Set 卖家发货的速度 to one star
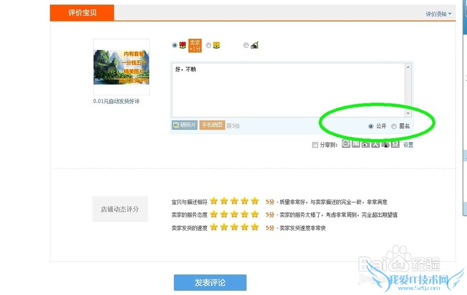The image size is (467, 295). (214, 227)
